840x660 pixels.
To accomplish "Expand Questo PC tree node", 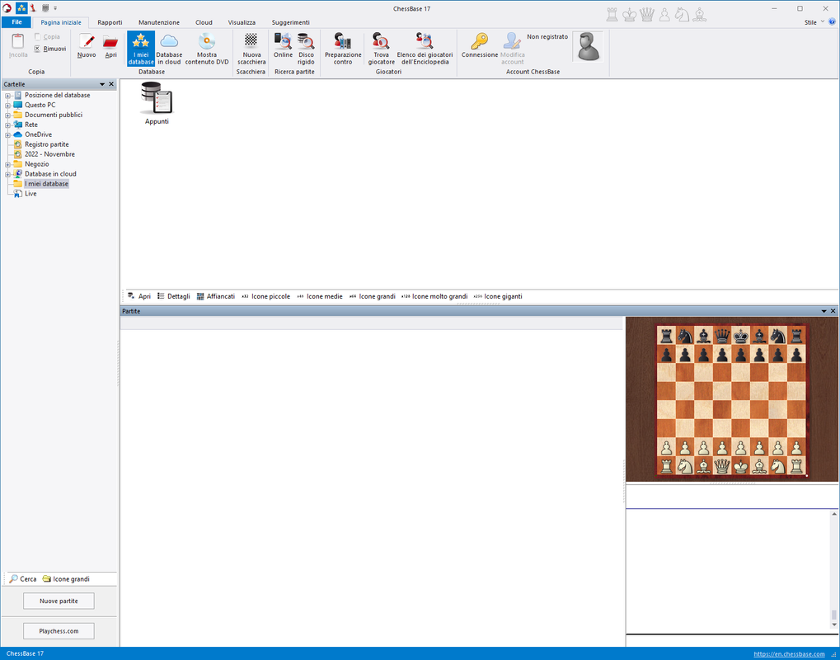I will [x=8, y=105].
